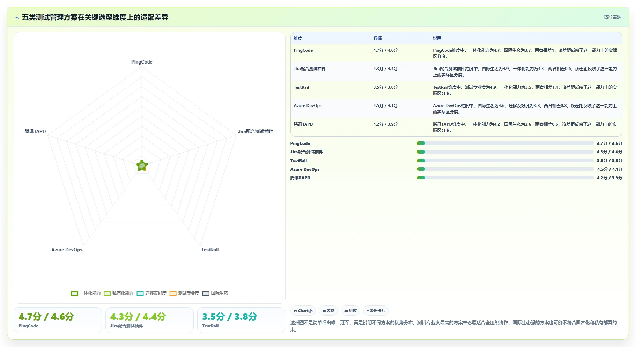Click the PingCode radar axis label

tap(142, 62)
